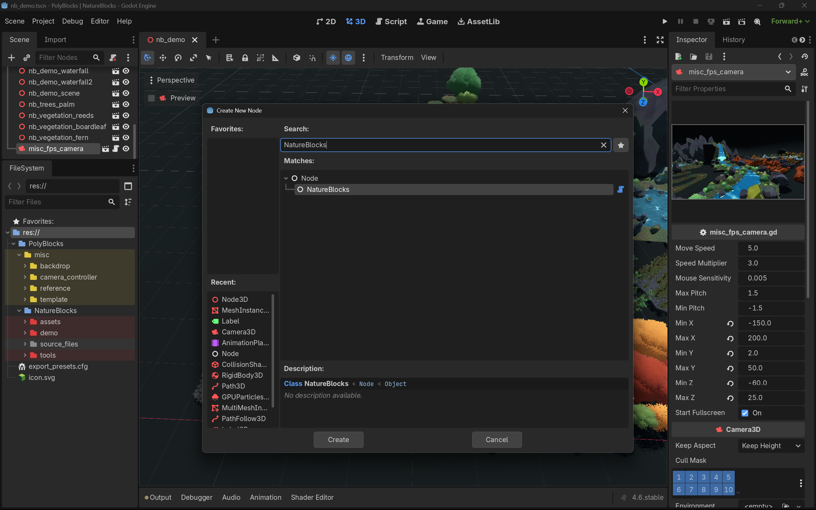This screenshot has width=816, height=510.
Task: Clear the search field text
Action: tap(604, 145)
